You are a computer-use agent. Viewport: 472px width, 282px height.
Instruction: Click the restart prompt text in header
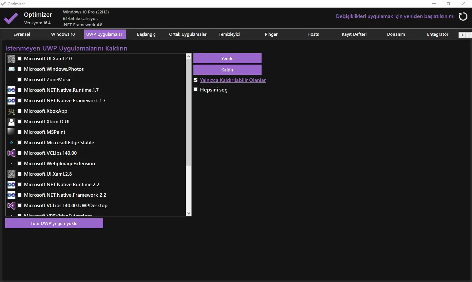[x=395, y=16]
